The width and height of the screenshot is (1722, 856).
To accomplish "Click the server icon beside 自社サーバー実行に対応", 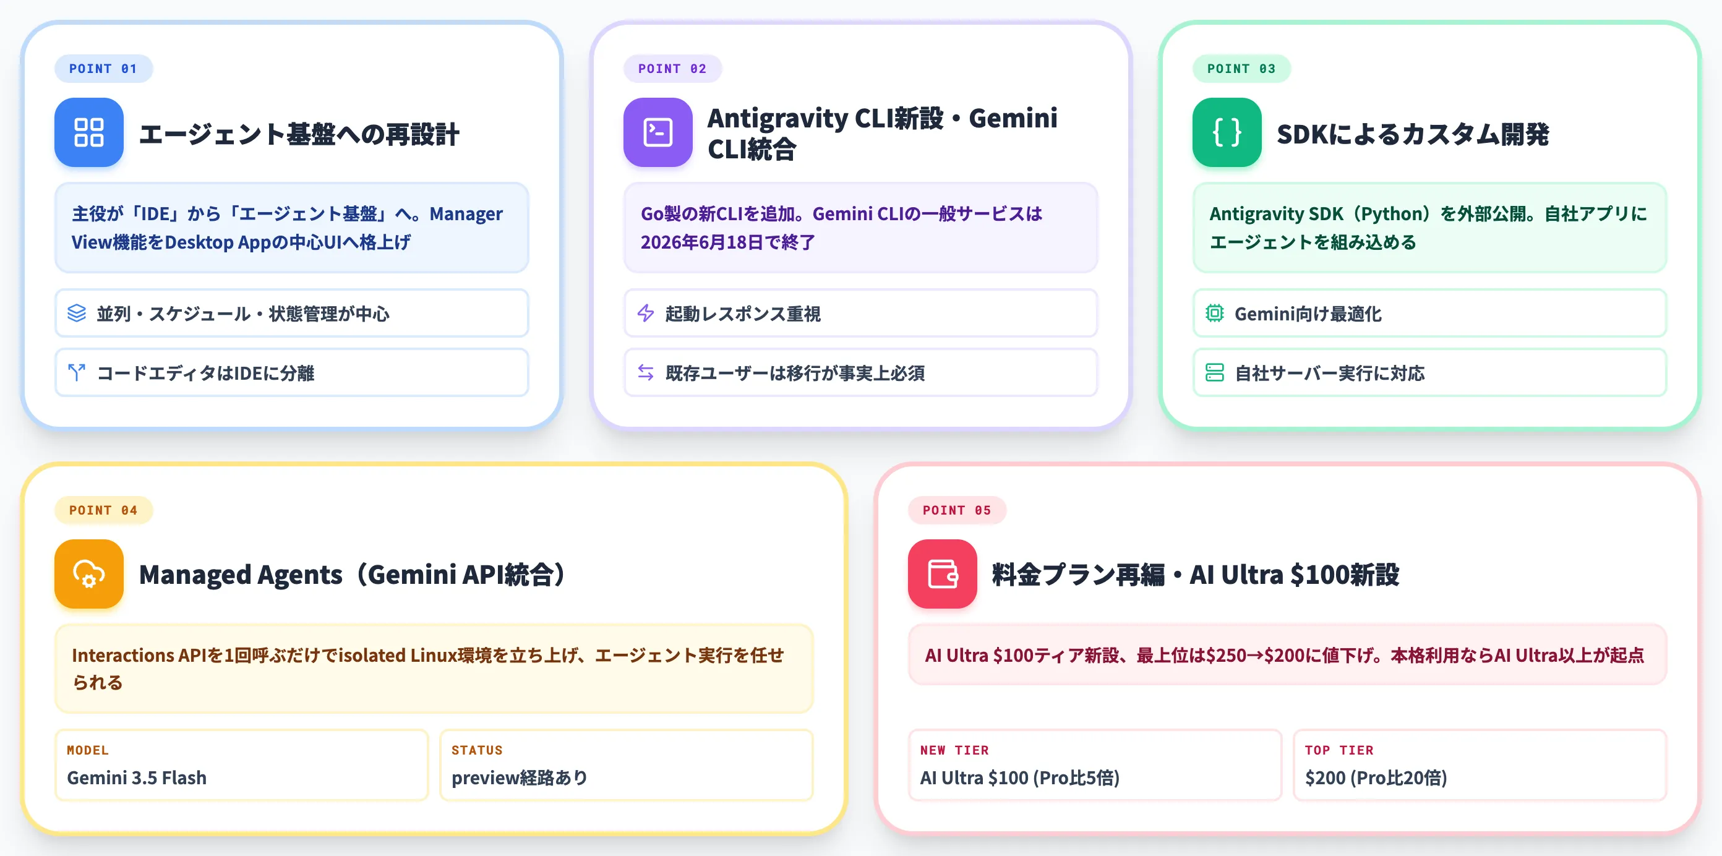I will [x=1215, y=372].
